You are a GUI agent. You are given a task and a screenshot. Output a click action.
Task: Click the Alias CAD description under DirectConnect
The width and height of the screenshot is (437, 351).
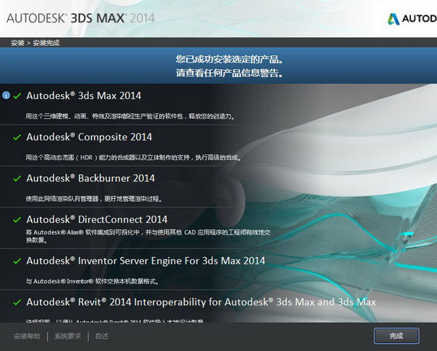pyautogui.click(x=148, y=236)
